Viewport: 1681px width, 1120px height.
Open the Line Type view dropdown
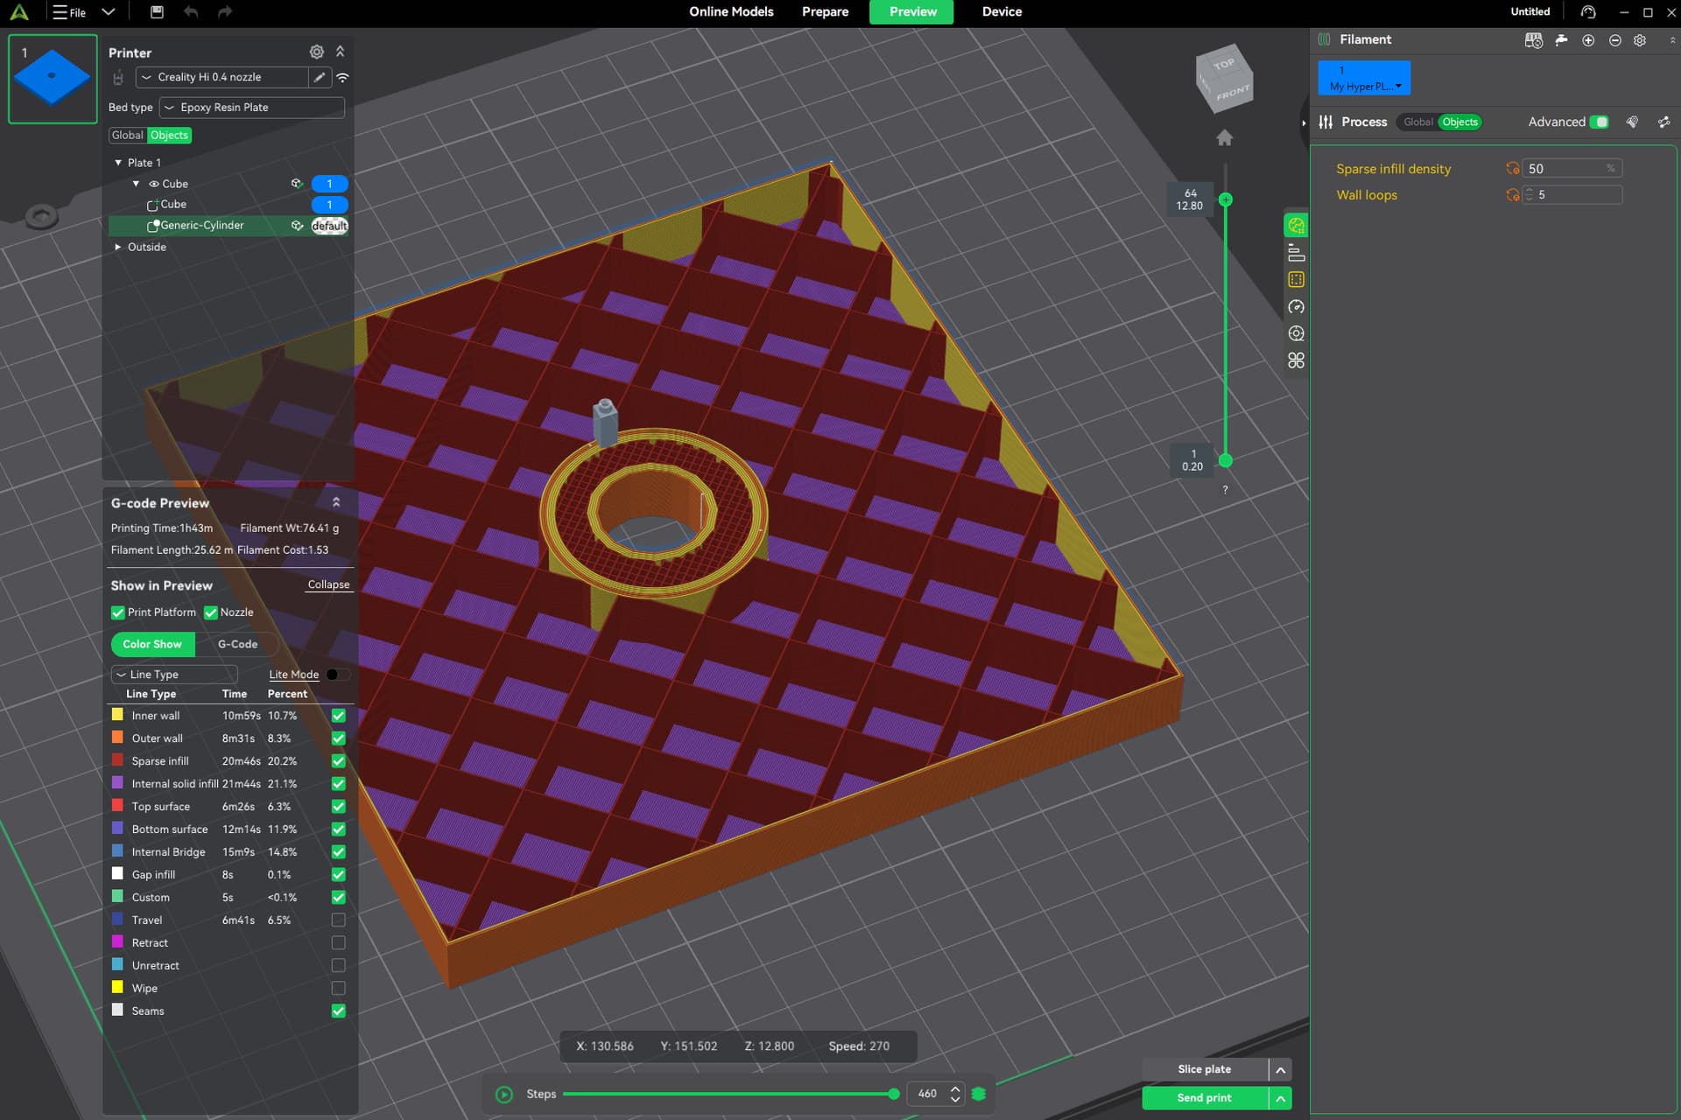pyautogui.click(x=174, y=675)
